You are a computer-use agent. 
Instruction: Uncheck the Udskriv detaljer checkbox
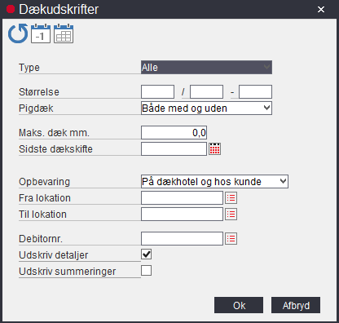tap(147, 254)
